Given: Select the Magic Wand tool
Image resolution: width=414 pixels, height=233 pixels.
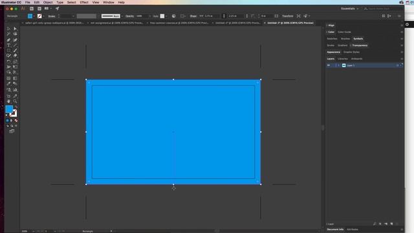Looking at the screenshot, I should pyautogui.click(x=8, y=34).
